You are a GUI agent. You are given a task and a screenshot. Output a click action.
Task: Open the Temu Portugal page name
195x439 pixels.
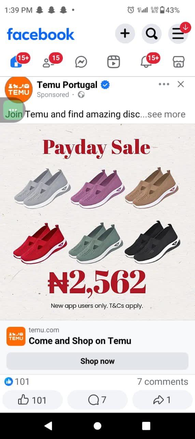coord(67,85)
